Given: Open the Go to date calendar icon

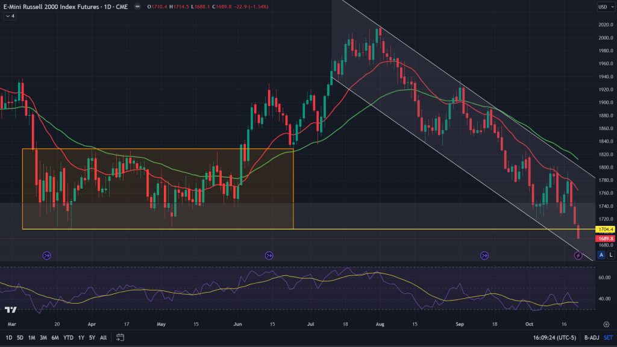Looking at the screenshot, I should tap(121, 337).
